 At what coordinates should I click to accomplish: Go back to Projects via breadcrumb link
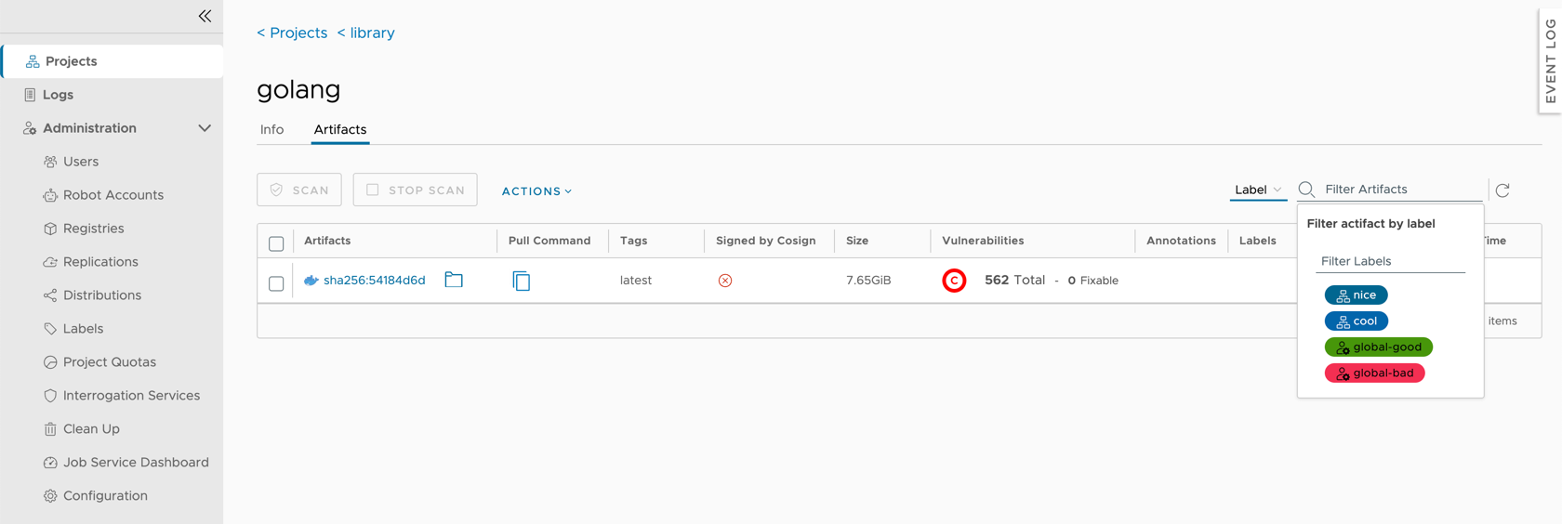click(292, 33)
